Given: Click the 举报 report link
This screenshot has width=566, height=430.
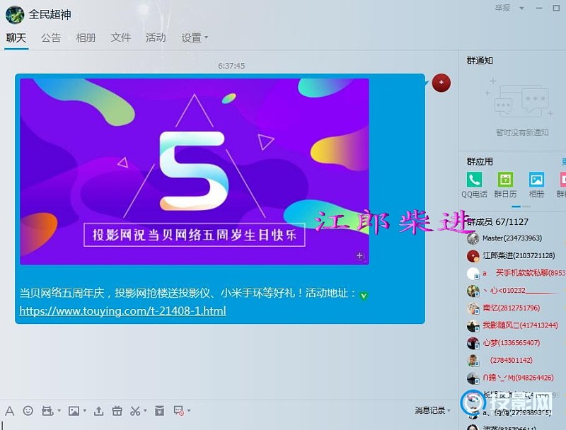Looking at the screenshot, I should point(502,8).
